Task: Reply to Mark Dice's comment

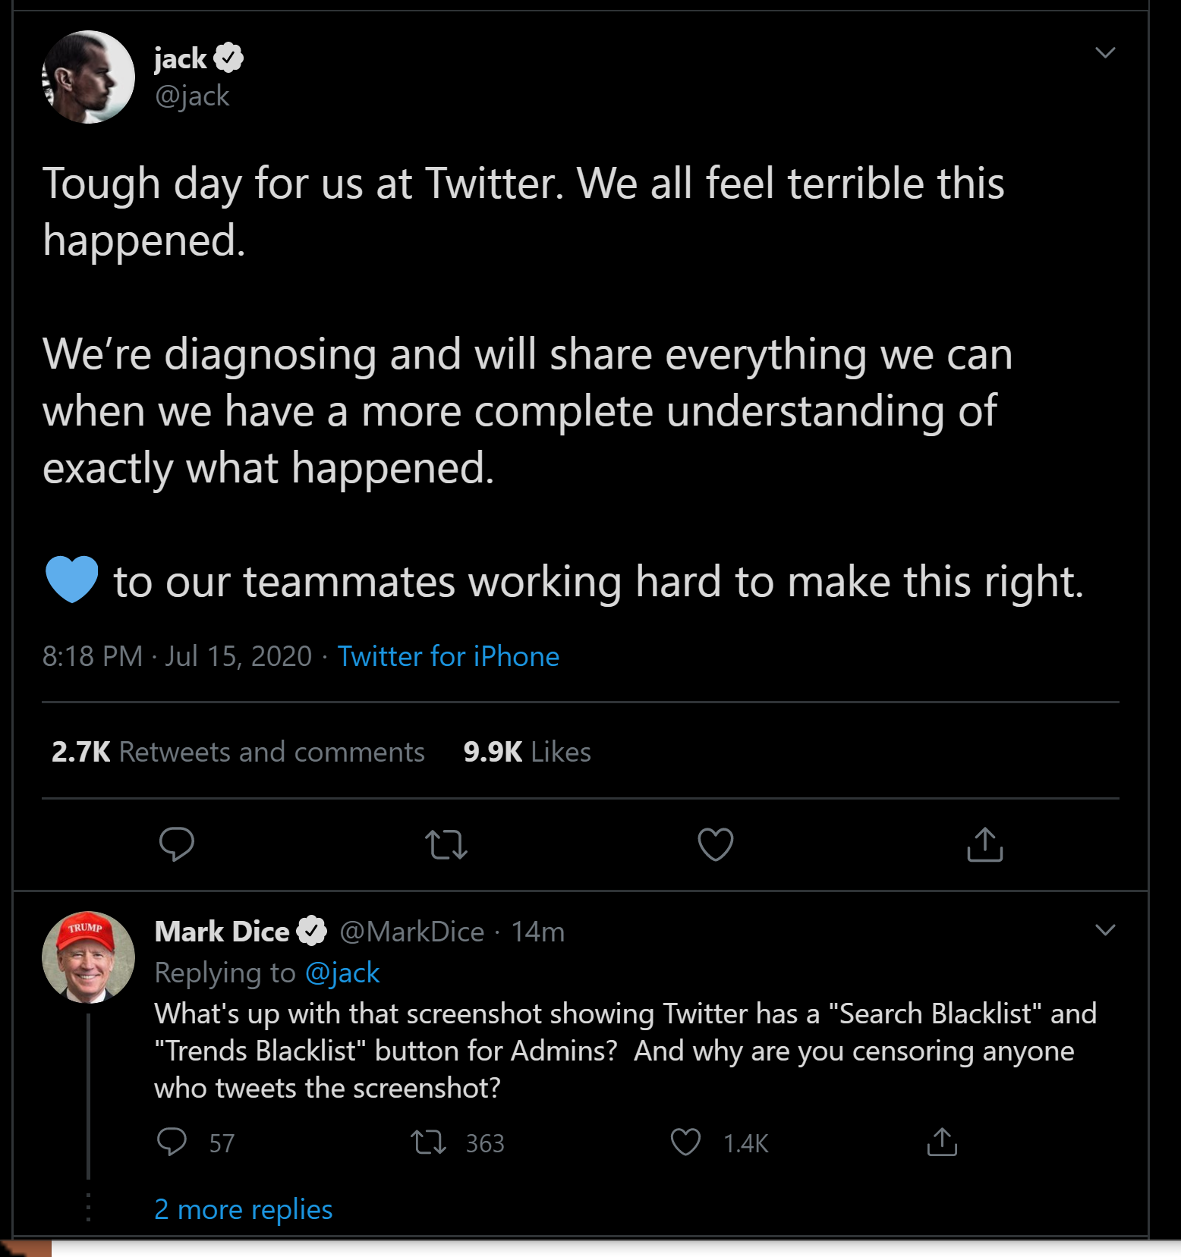Action: (172, 1142)
